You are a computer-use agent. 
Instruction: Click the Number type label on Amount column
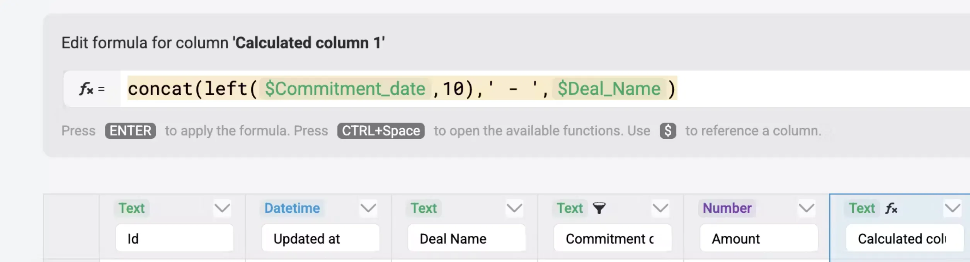[727, 208]
